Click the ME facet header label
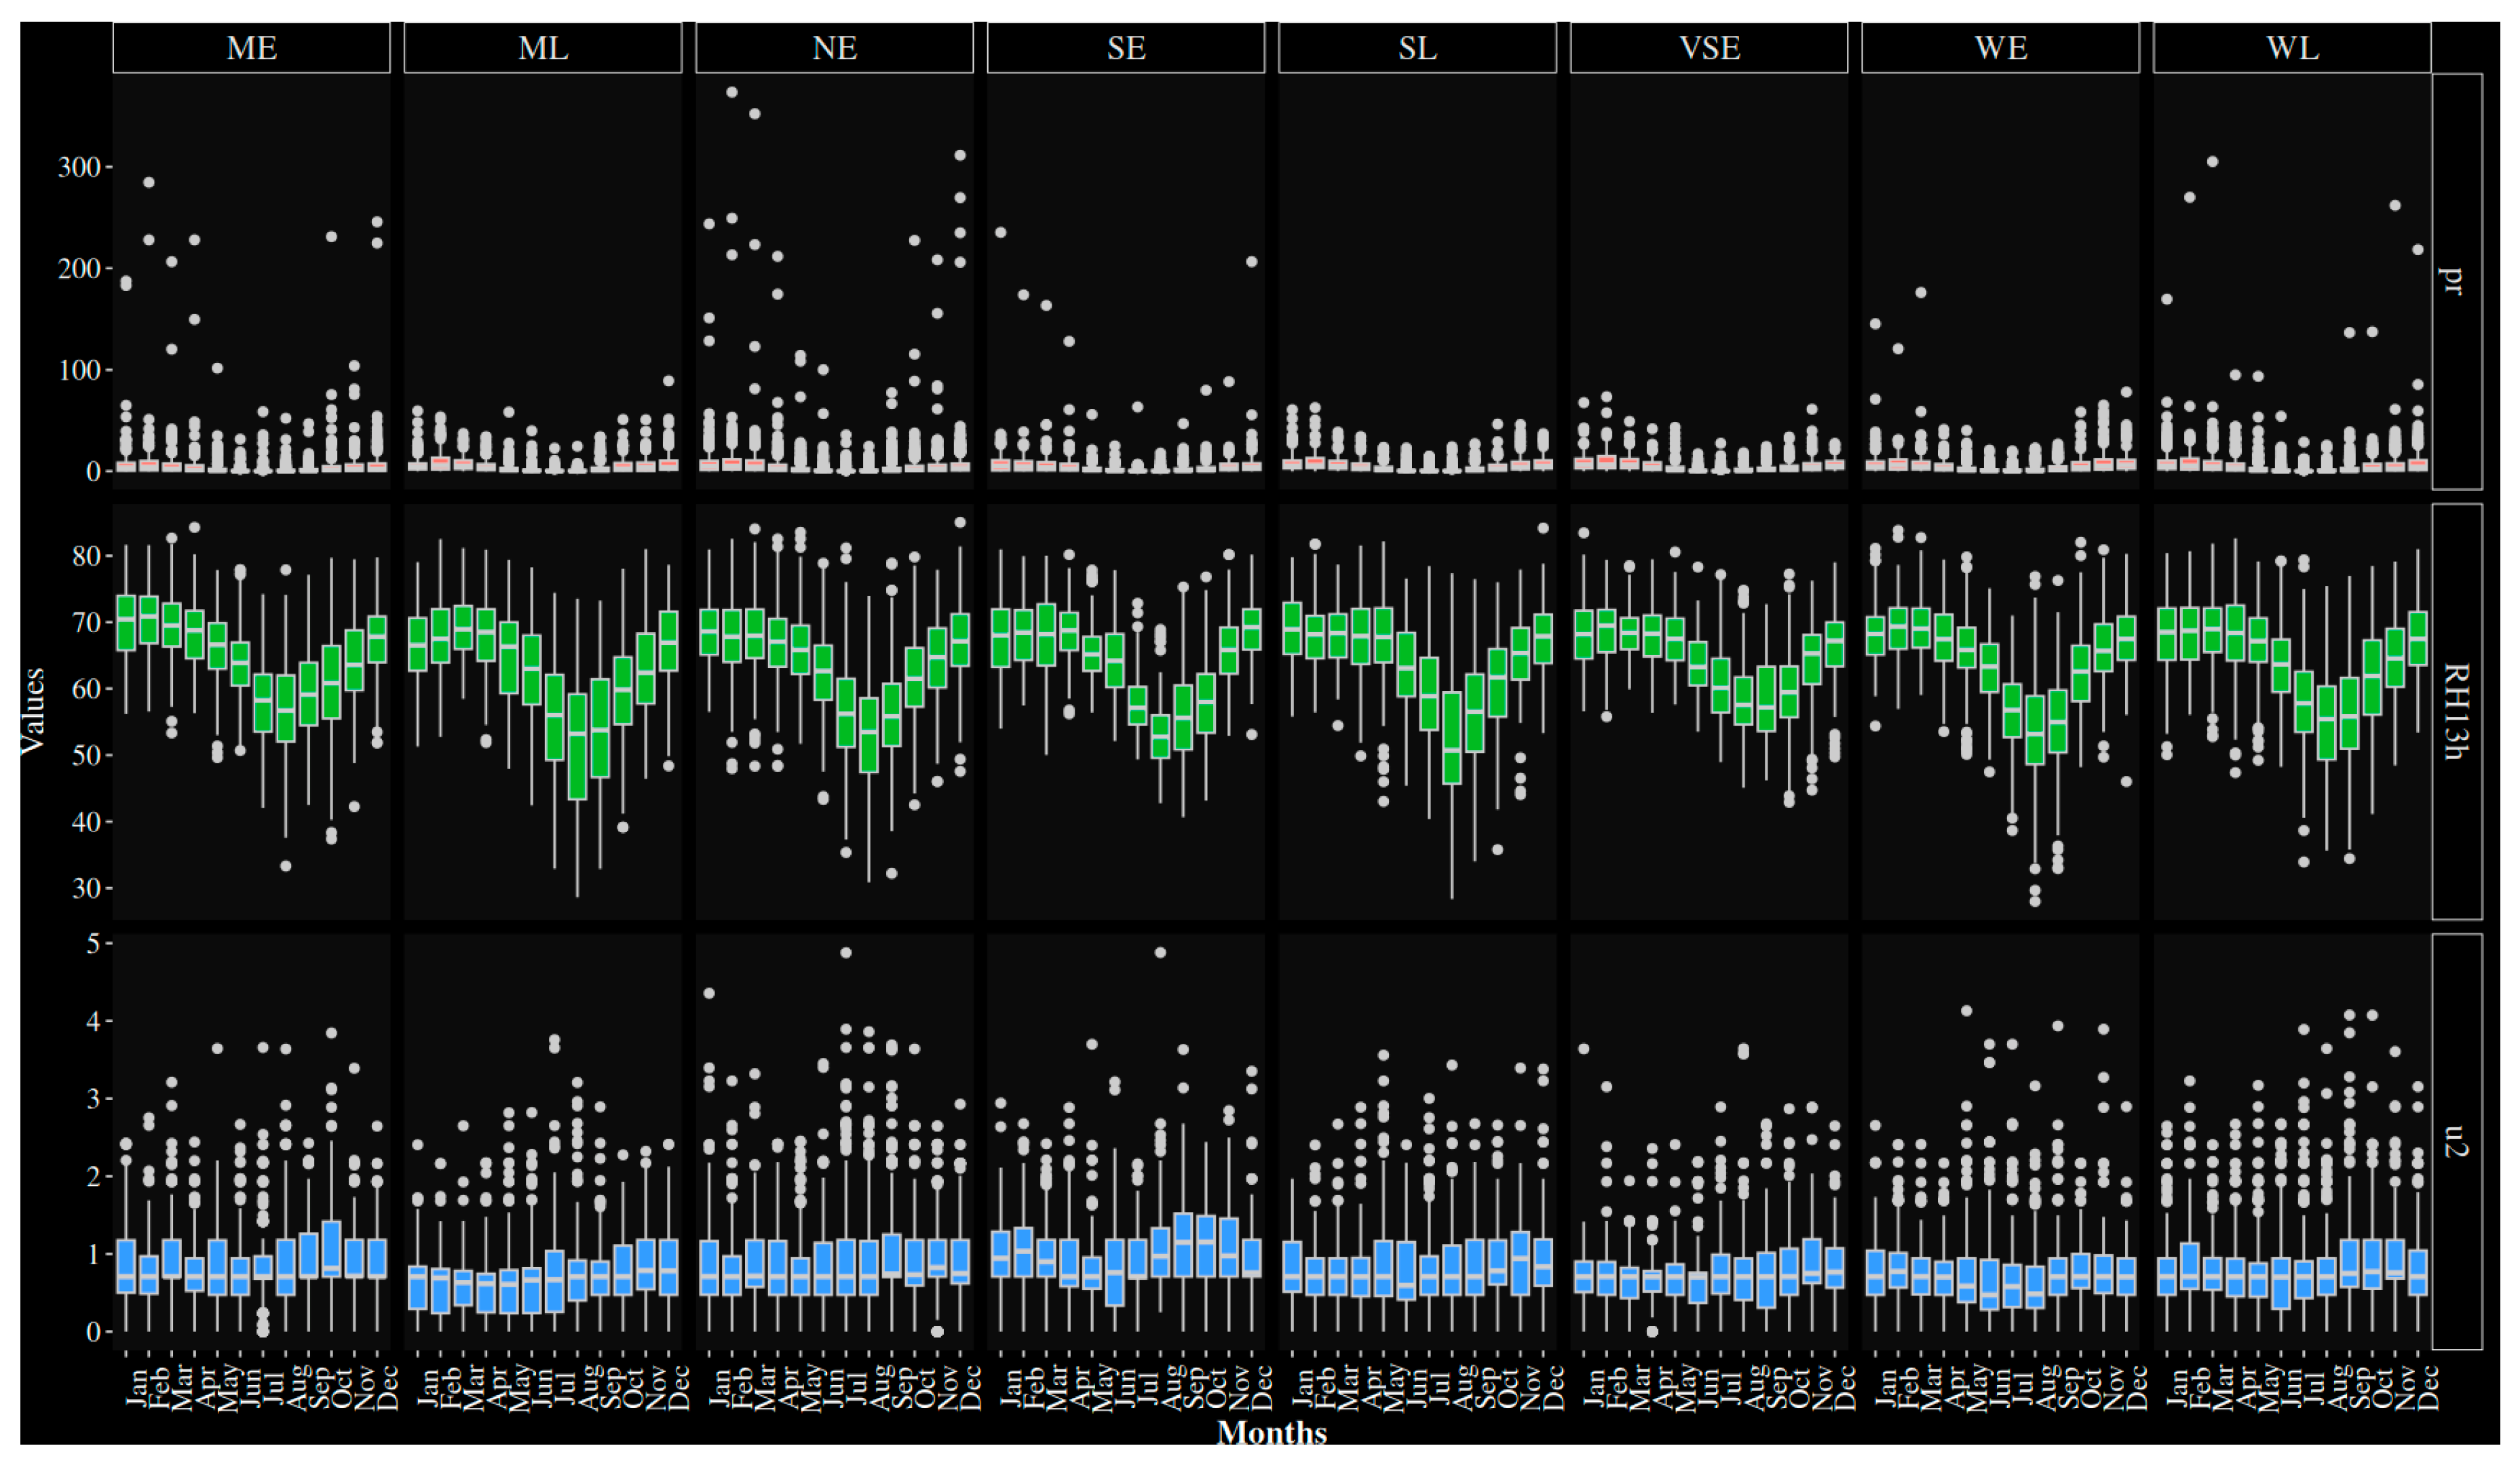Viewport: 2520px width, 1465px height. coord(251,48)
